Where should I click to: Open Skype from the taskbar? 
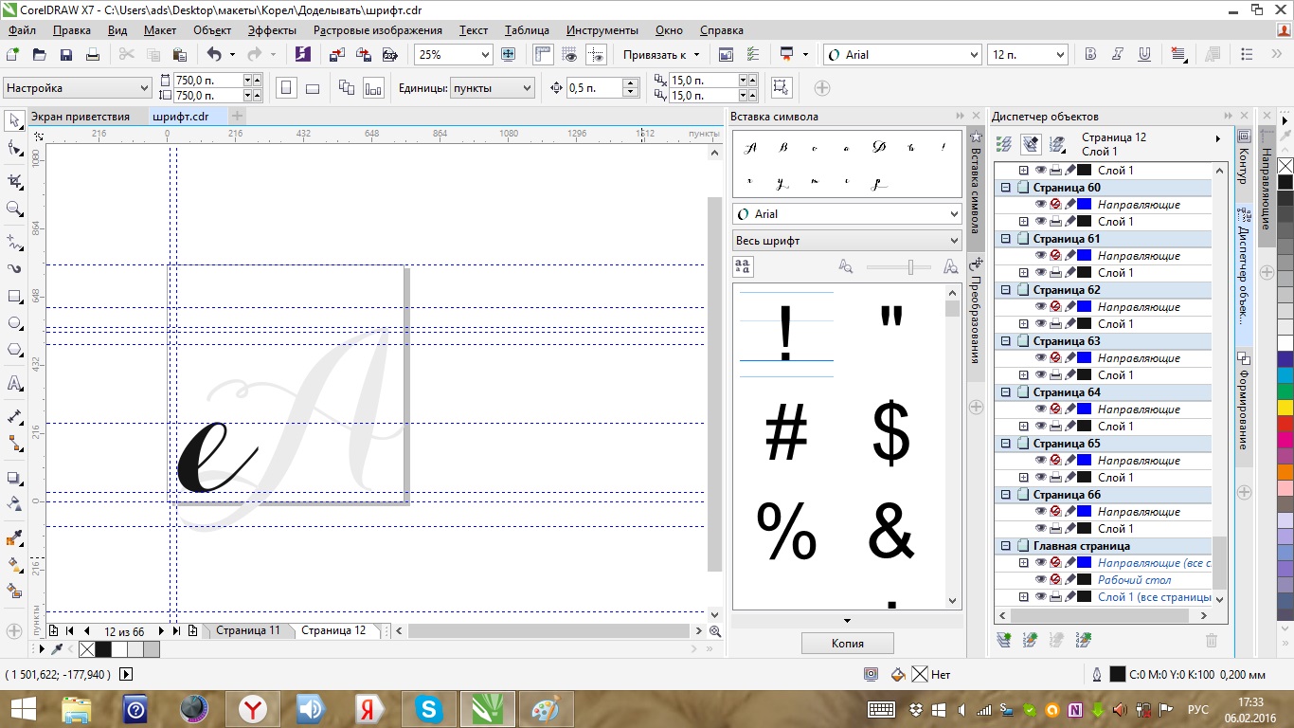pos(429,709)
